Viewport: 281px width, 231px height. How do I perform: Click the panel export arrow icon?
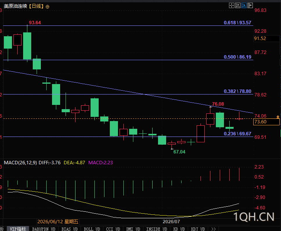[250, 5]
